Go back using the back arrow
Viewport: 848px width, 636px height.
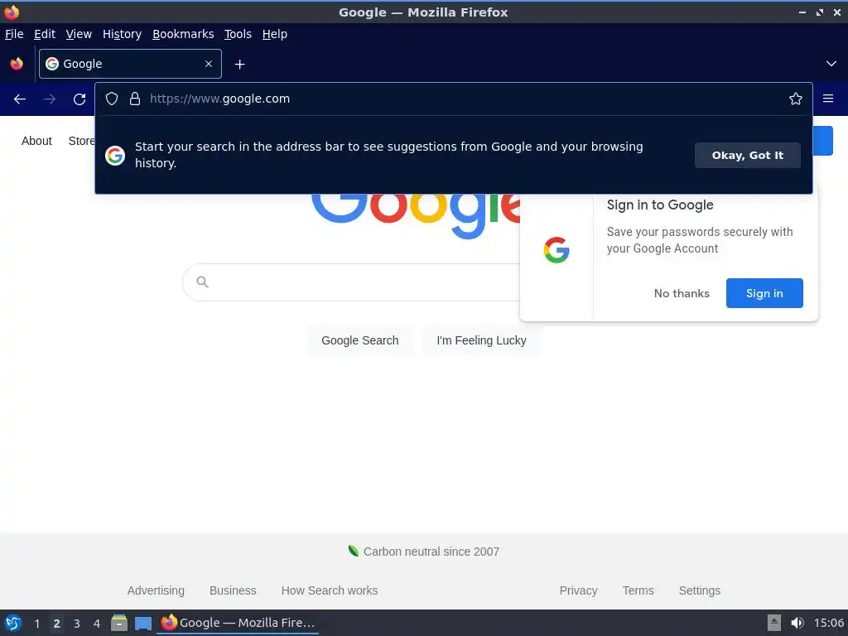20,99
